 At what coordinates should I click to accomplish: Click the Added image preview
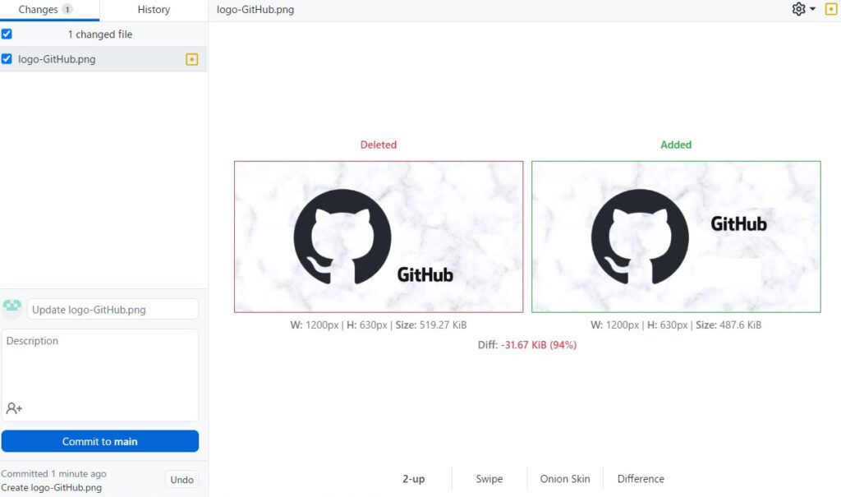pyautogui.click(x=676, y=237)
